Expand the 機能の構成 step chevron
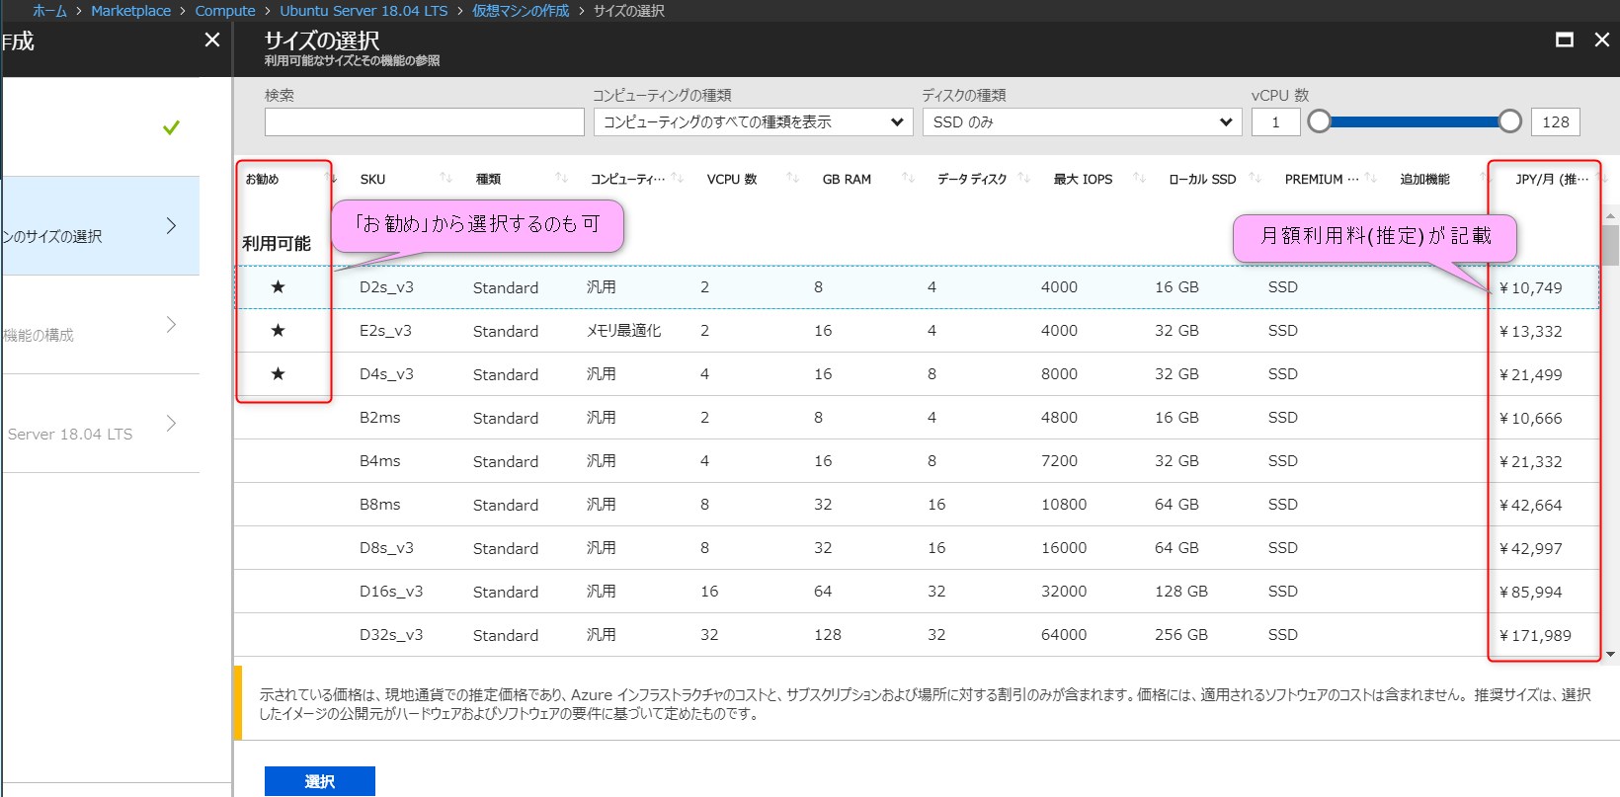The width and height of the screenshot is (1620, 797). pyautogui.click(x=171, y=325)
